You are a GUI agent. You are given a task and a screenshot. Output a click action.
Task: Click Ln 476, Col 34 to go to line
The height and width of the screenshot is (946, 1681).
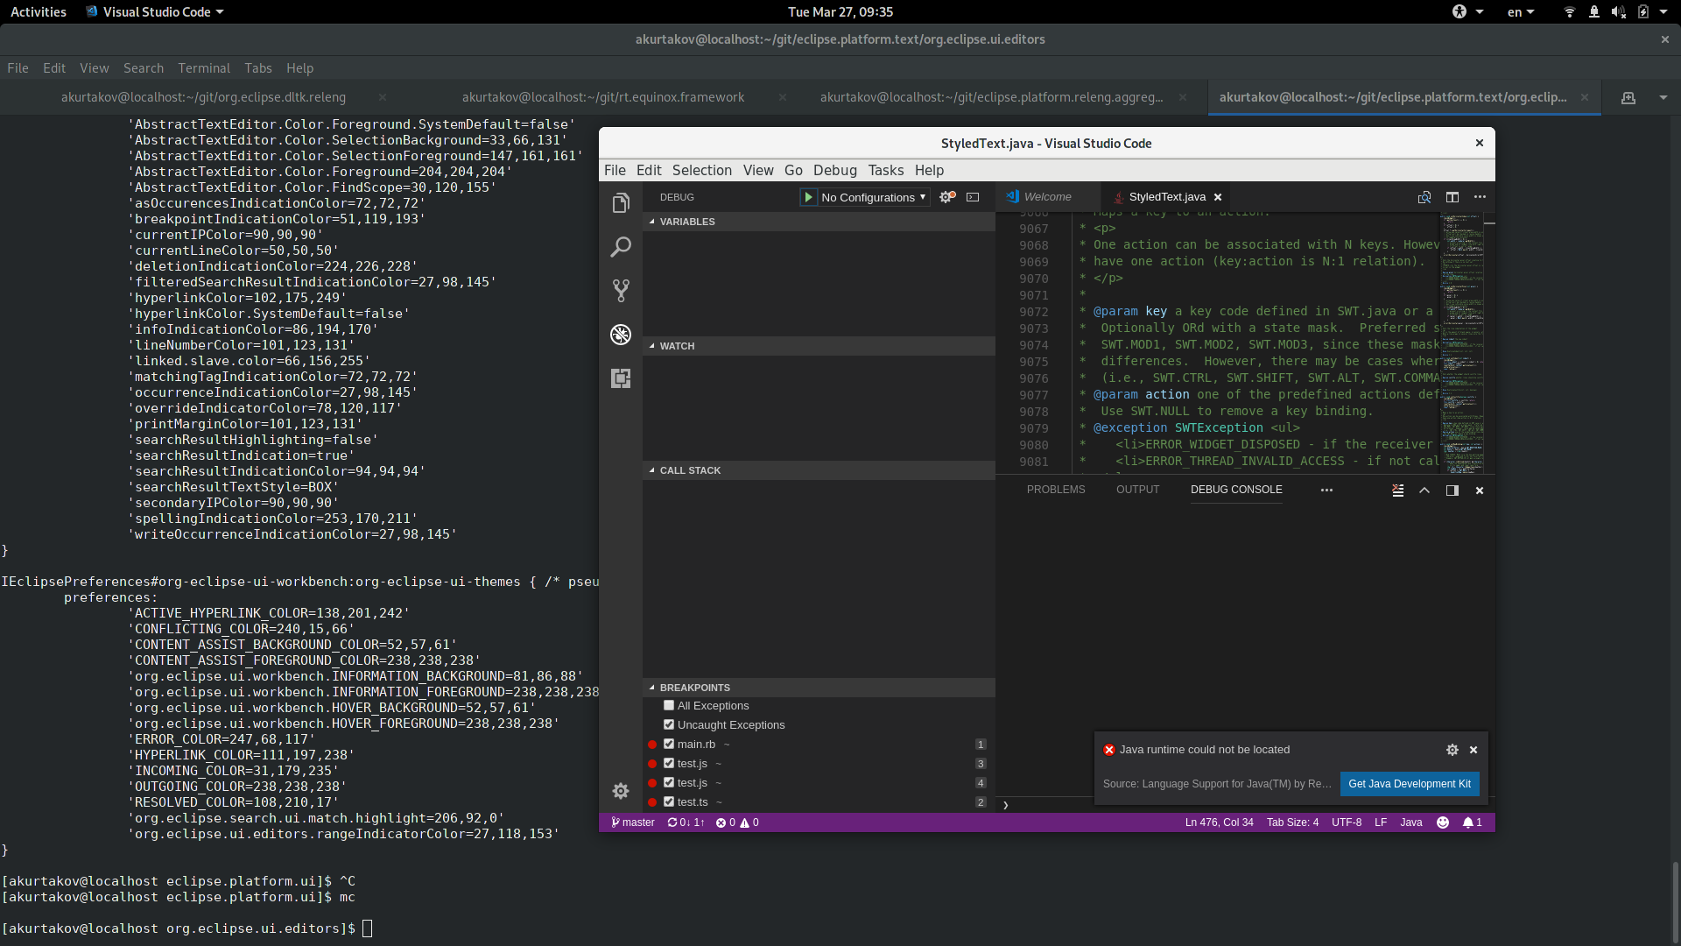point(1219,822)
